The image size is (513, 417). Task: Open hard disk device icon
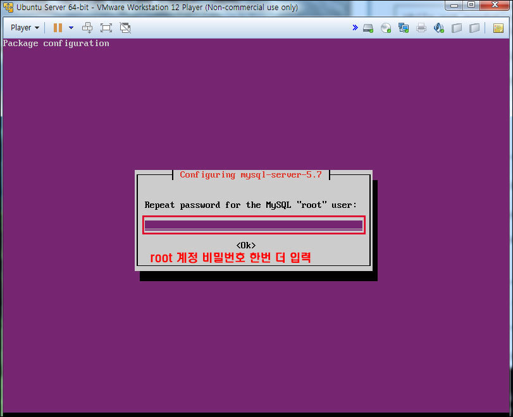[x=368, y=28]
